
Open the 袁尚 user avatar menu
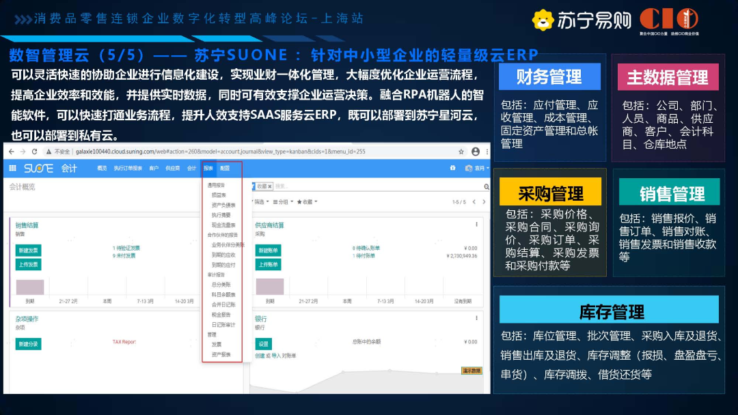[x=475, y=168]
